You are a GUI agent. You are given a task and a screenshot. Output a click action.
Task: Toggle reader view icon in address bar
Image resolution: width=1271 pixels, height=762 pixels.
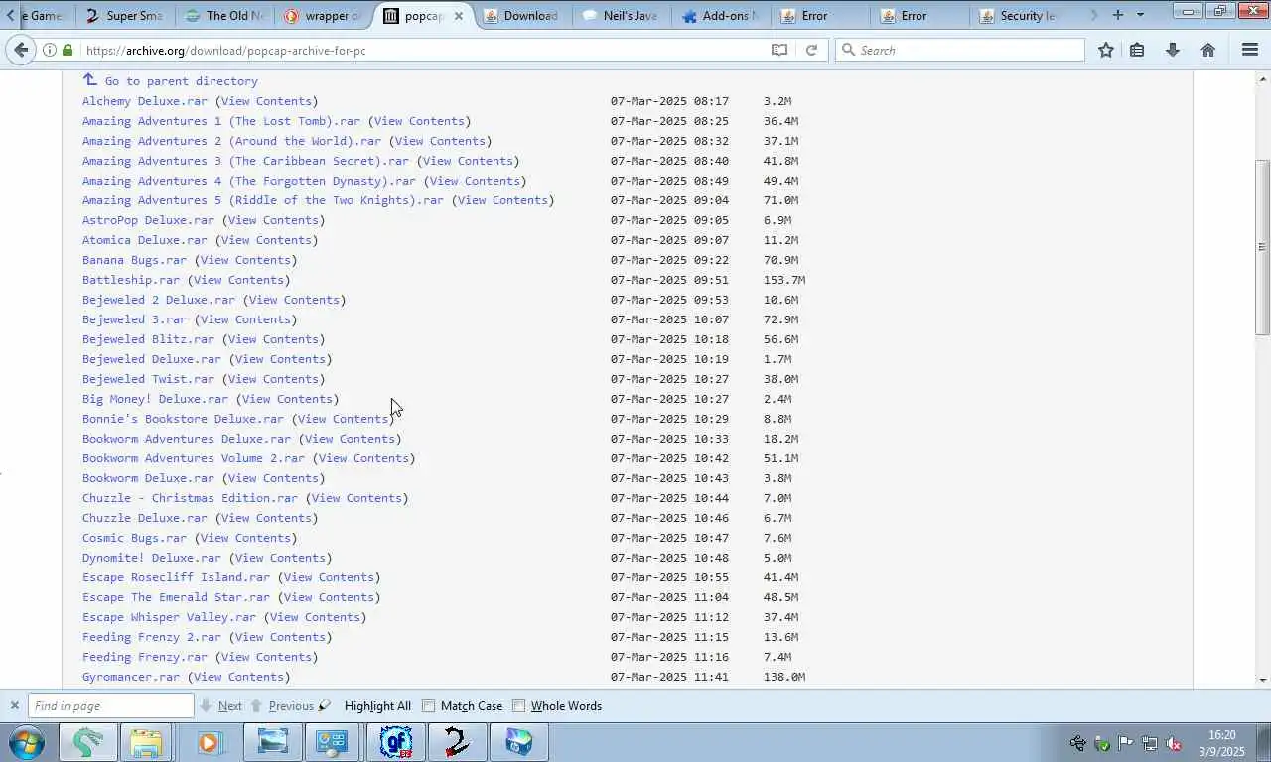tap(779, 50)
